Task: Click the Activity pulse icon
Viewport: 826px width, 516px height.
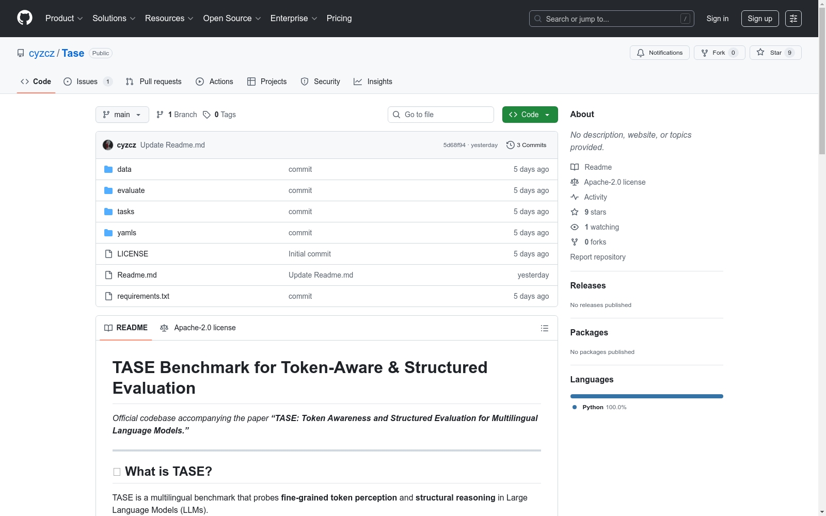Action: click(575, 197)
